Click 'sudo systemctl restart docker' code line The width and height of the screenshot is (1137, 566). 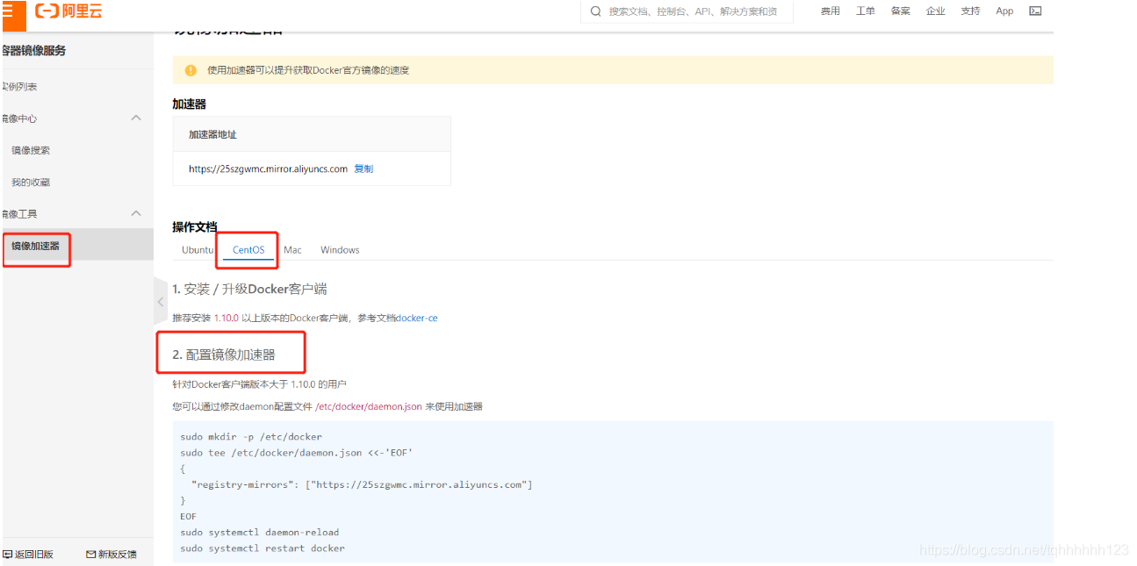(263, 548)
